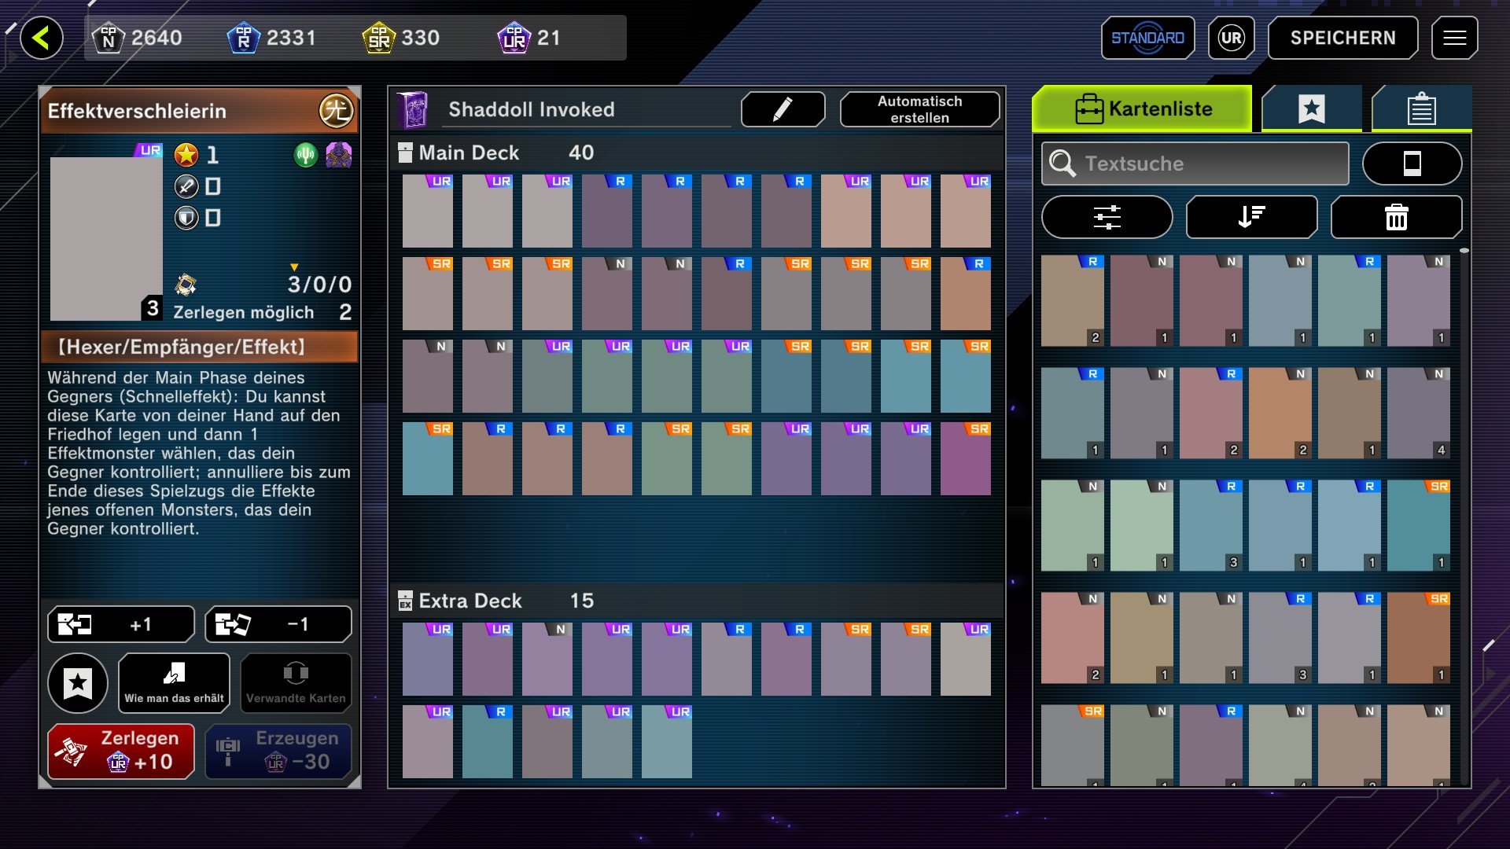Switch to the Kartenliste tab
This screenshot has width=1510, height=849.
[x=1142, y=108]
